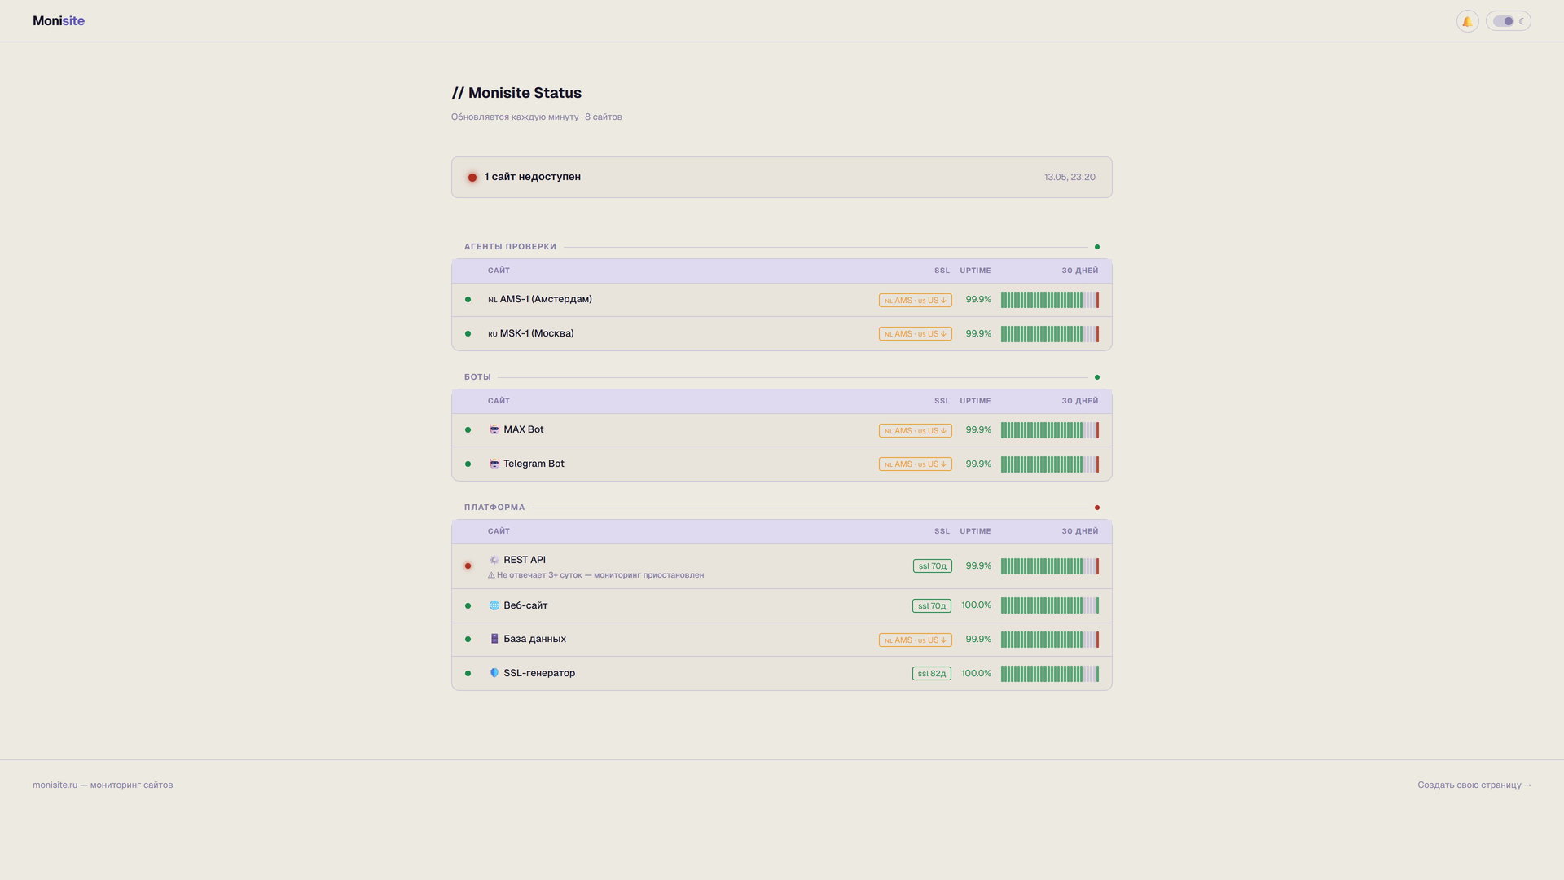Screen dimensions: 1564x880
Task: Click the 30-day uptime bars for MAX Bot
Action: point(1050,430)
